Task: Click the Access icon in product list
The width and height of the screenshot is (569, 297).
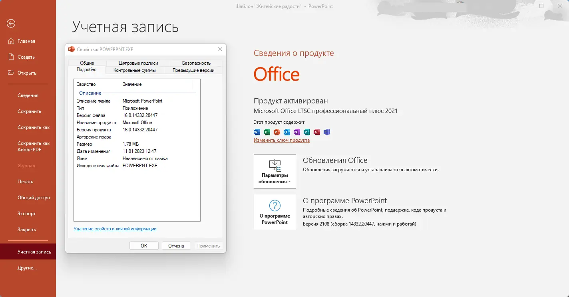Action: [317, 132]
